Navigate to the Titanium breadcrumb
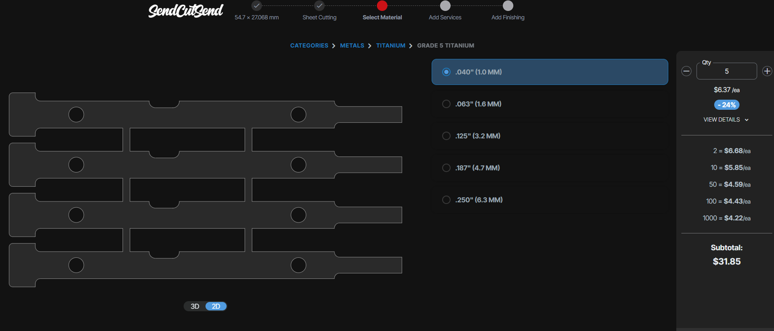This screenshot has height=331, width=774. [390, 45]
